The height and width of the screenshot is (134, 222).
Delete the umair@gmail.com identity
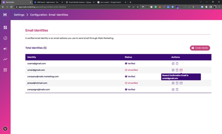(177, 70)
